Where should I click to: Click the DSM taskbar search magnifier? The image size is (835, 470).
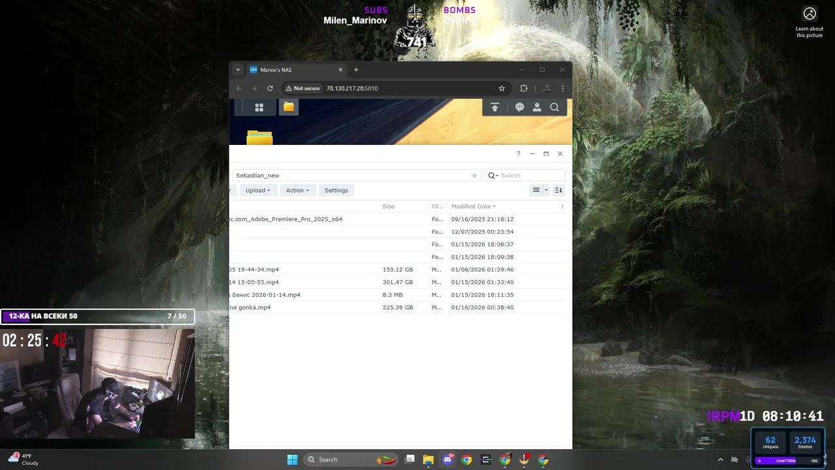(554, 107)
